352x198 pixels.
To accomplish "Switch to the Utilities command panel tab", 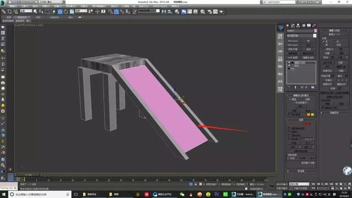I will (314, 26).
